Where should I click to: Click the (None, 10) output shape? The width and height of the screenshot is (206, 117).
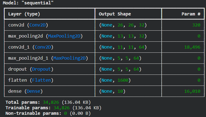click(x=112, y=91)
